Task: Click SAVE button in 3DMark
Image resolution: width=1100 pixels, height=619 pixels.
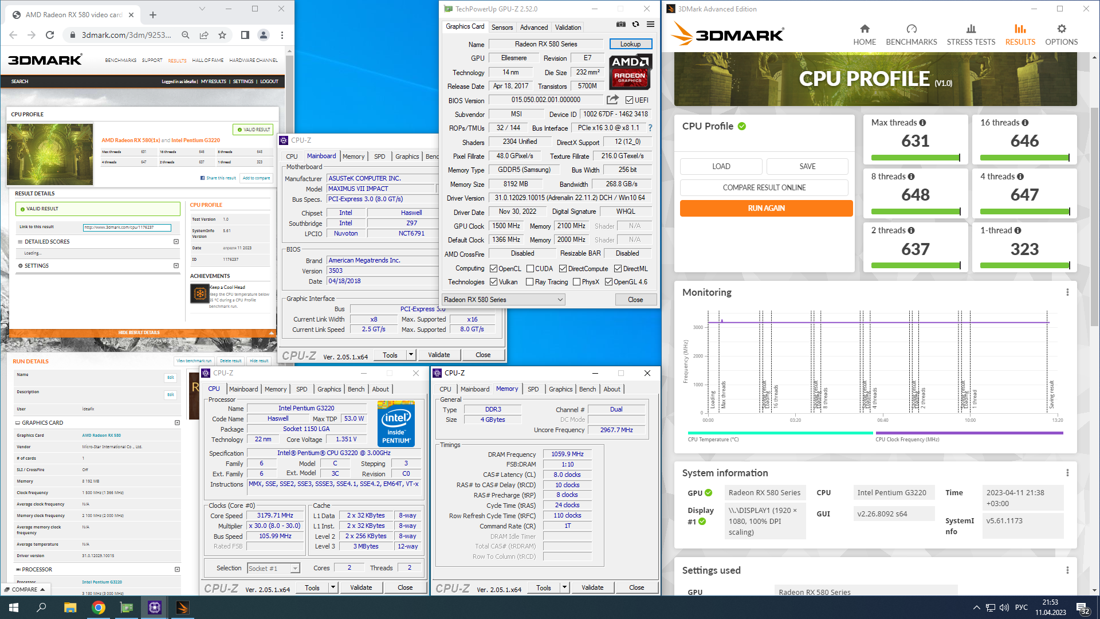Action: click(807, 166)
